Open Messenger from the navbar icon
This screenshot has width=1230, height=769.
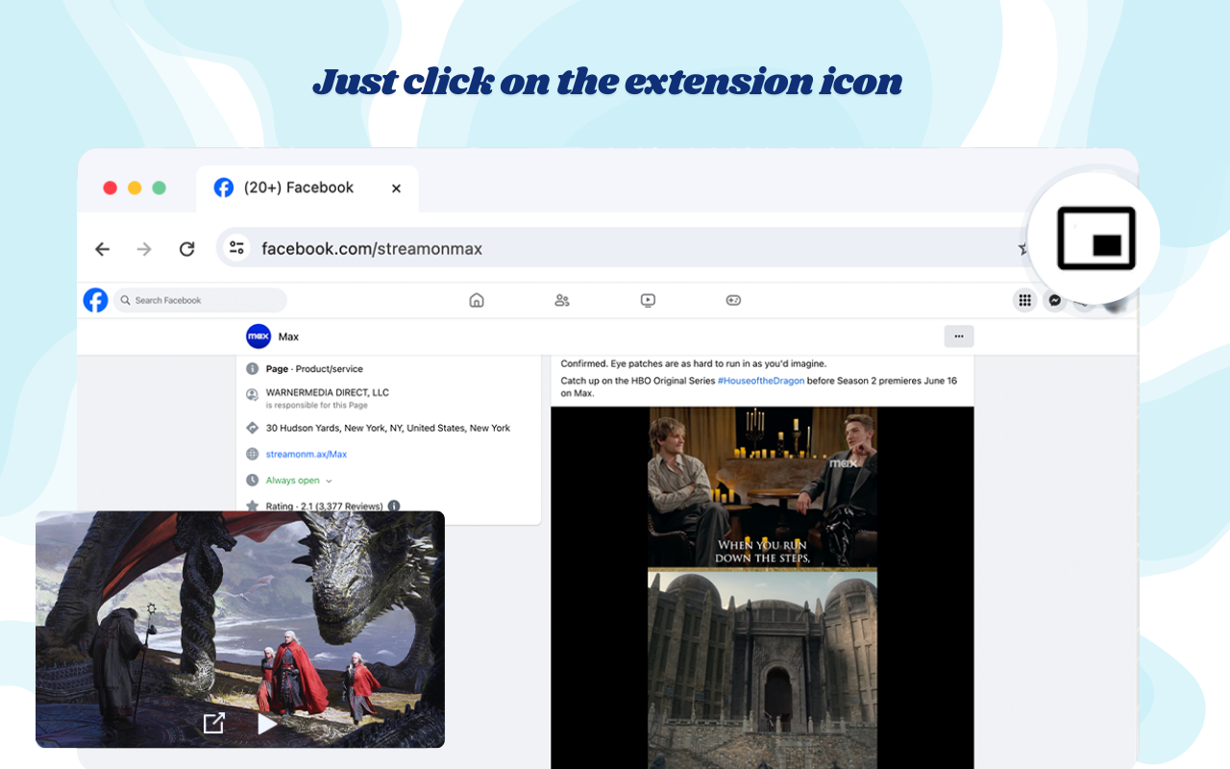(x=1055, y=300)
